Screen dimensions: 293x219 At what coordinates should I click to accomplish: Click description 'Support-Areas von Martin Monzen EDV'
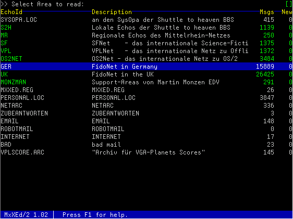coord(156,82)
